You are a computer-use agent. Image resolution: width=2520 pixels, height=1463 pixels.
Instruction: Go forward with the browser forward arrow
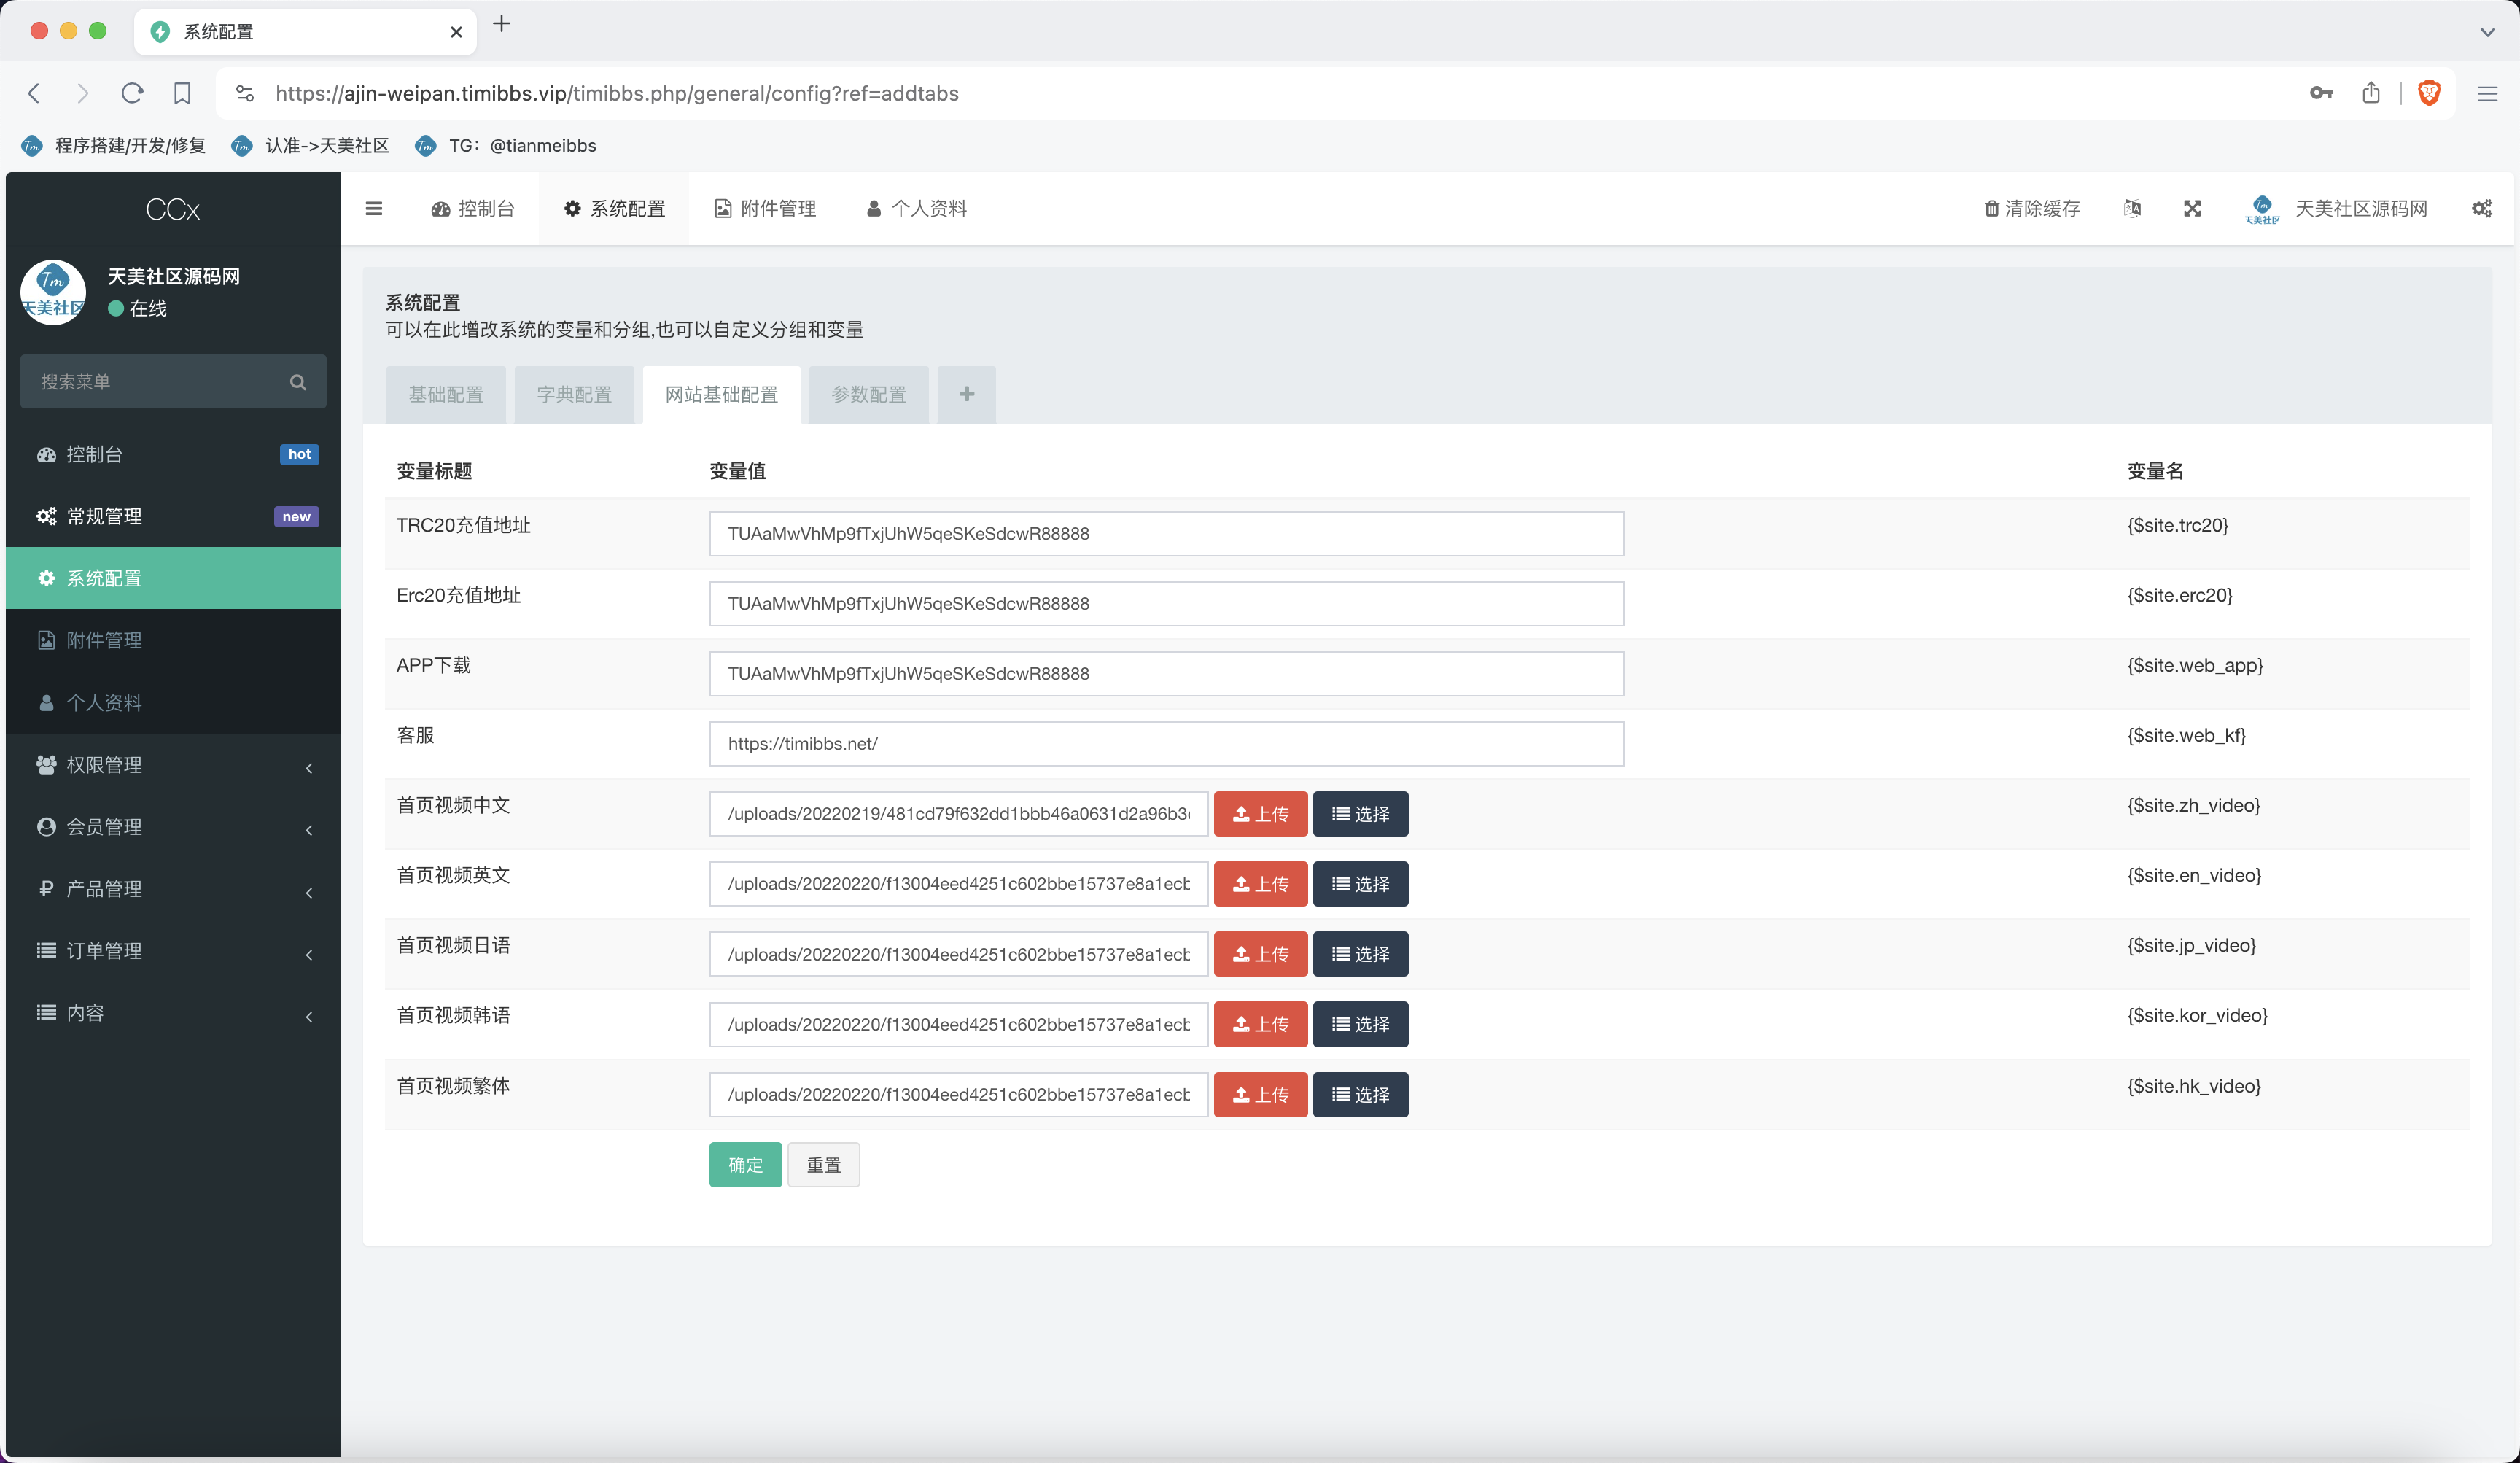[x=83, y=93]
